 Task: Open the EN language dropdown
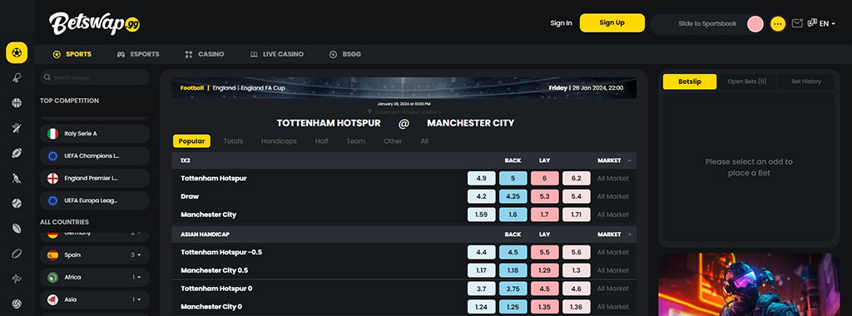point(828,23)
